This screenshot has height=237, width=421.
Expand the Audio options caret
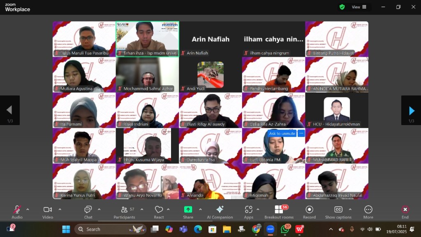click(x=28, y=209)
